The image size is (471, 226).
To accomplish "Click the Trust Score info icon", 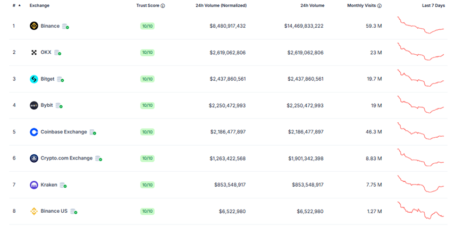I will click(163, 6).
